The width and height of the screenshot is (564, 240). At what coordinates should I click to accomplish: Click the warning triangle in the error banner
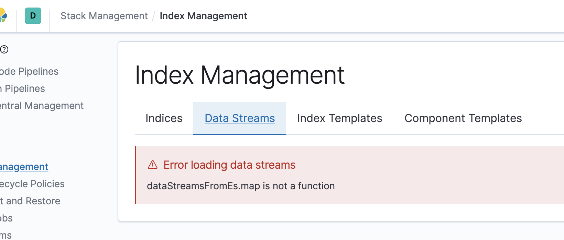(x=152, y=165)
